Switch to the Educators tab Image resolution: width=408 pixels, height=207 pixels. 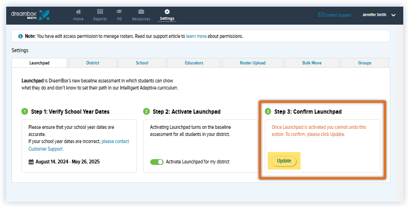pos(194,63)
